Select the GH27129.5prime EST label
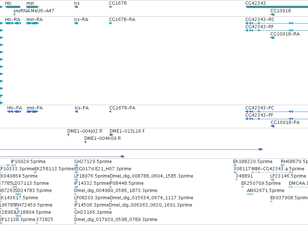Screen dimensions: 308x225 click(x=93, y=162)
